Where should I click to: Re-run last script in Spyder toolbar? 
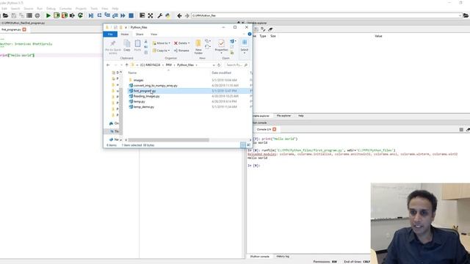click(x=80, y=15)
